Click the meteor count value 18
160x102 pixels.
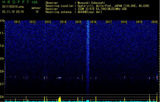click(x=37, y=12)
